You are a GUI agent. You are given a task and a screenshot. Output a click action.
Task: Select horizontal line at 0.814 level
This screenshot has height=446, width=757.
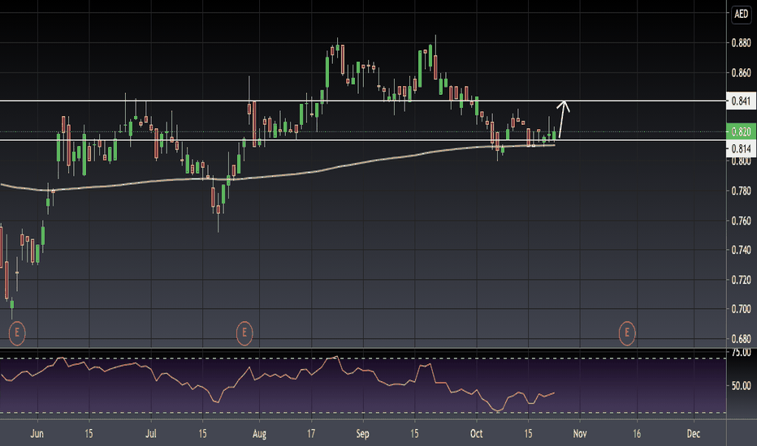362,140
